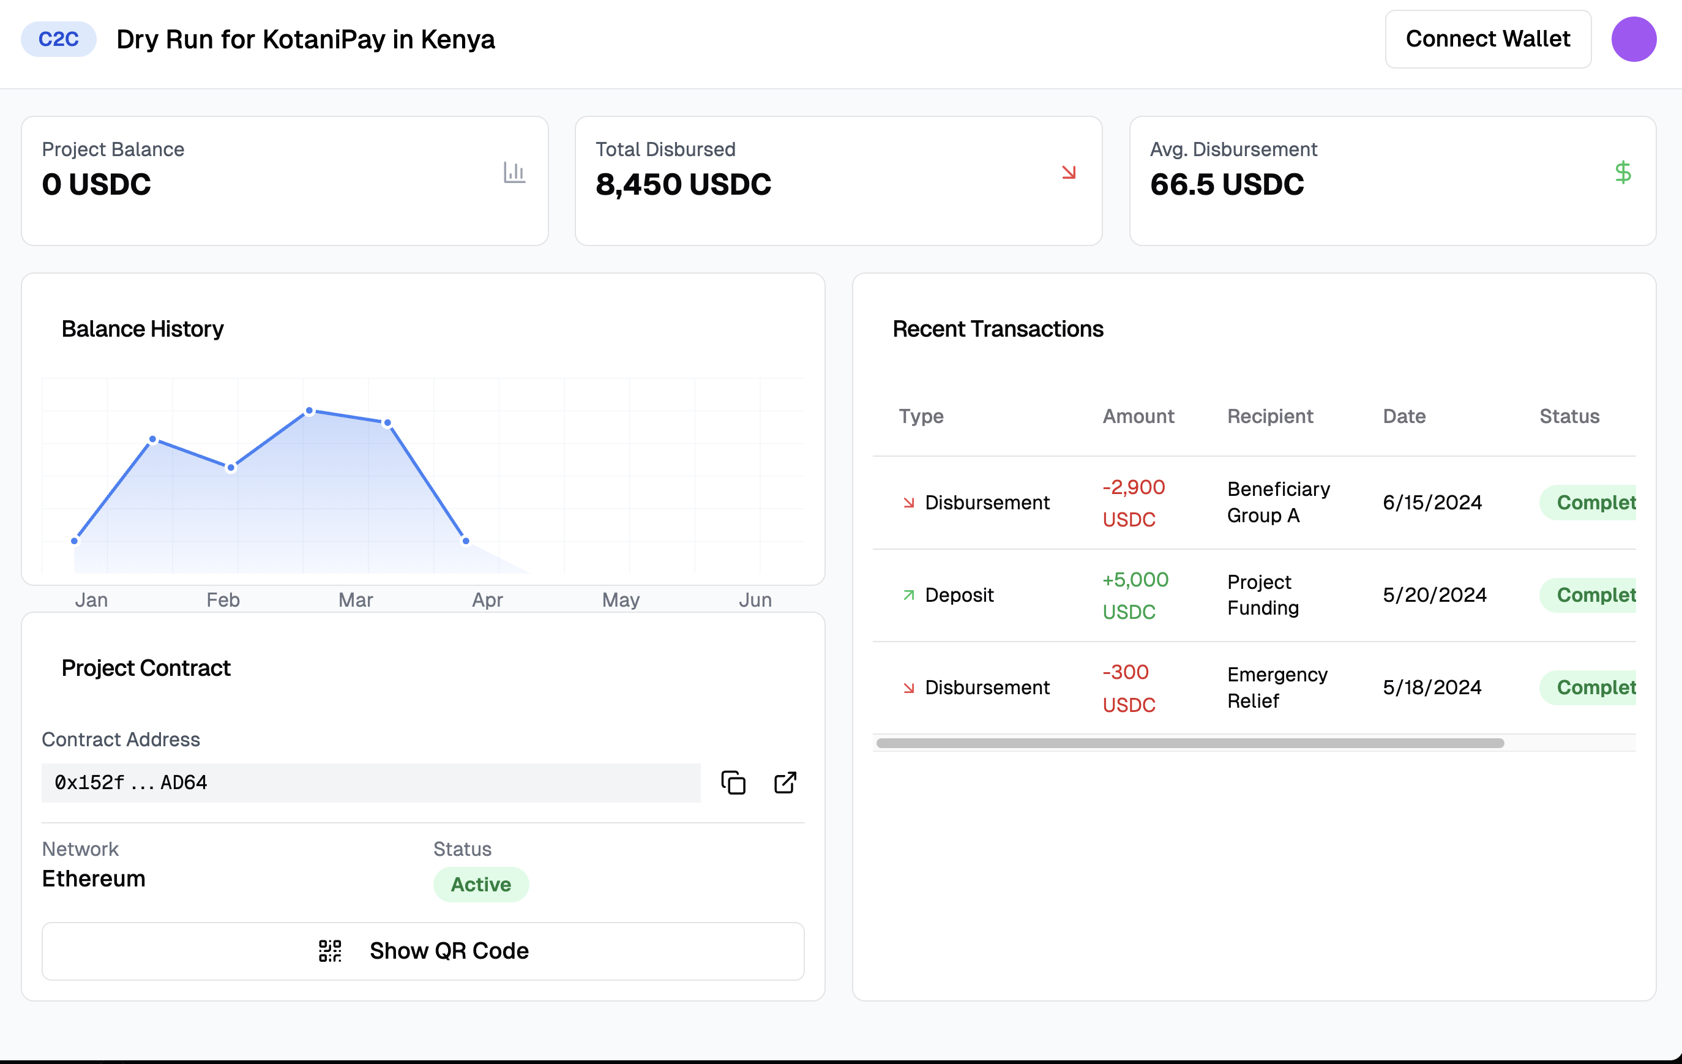Click the Dry Run for KotaniPay in Kenya title
This screenshot has width=1682, height=1064.
305,39
